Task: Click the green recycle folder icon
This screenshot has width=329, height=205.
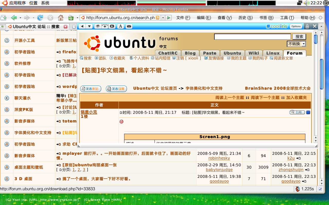Action: point(71,18)
